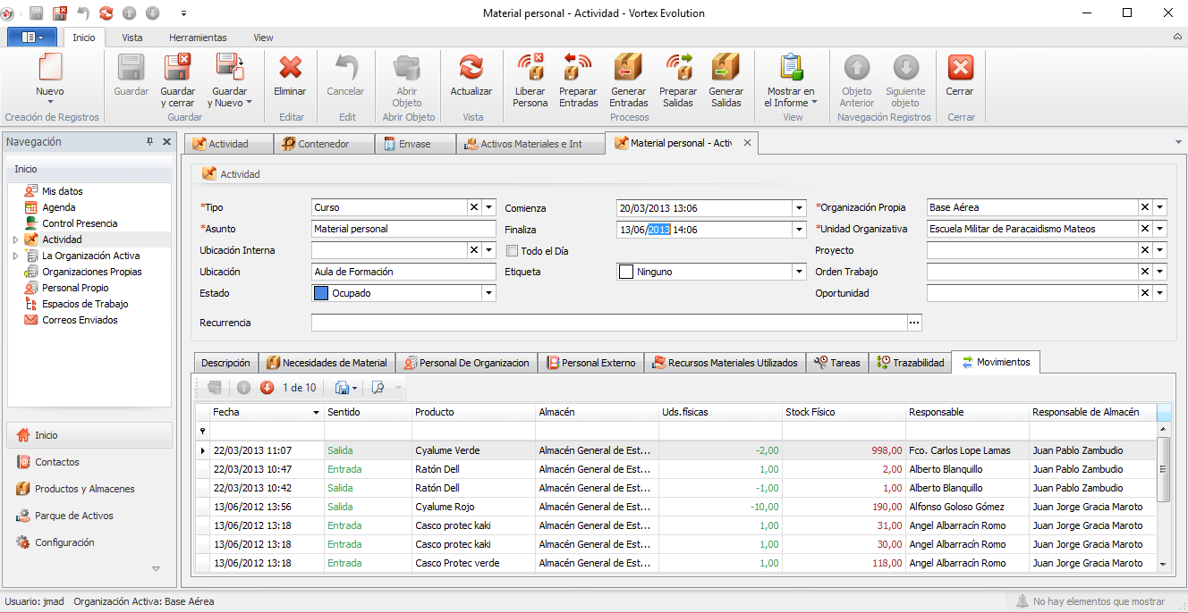Open the application menu button
The image size is (1188, 613).
[32, 38]
